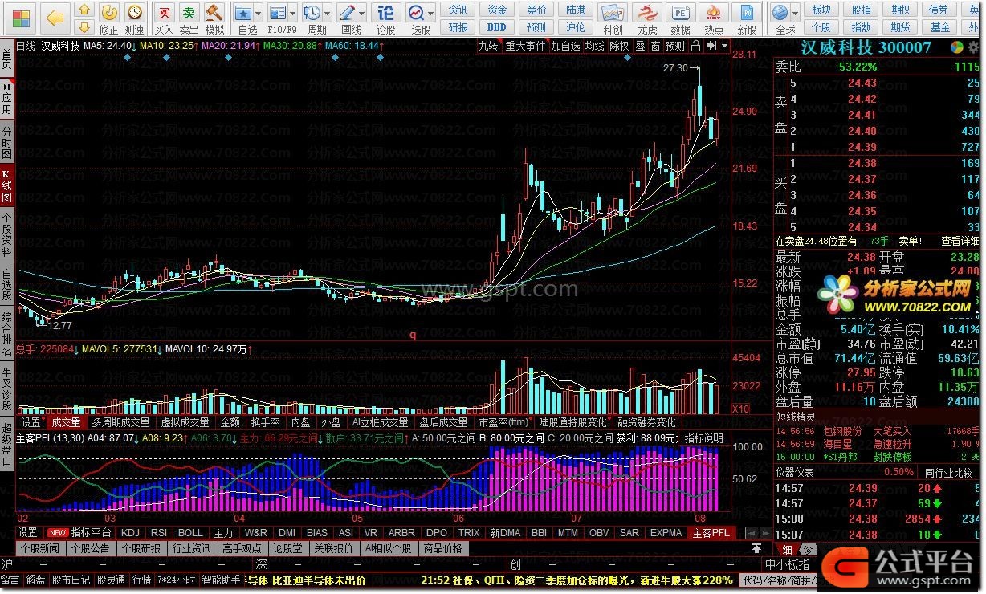The height and width of the screenshot is (594, 986).
Task: Expand the 选股 dropdown arrow
Action: 431,14
